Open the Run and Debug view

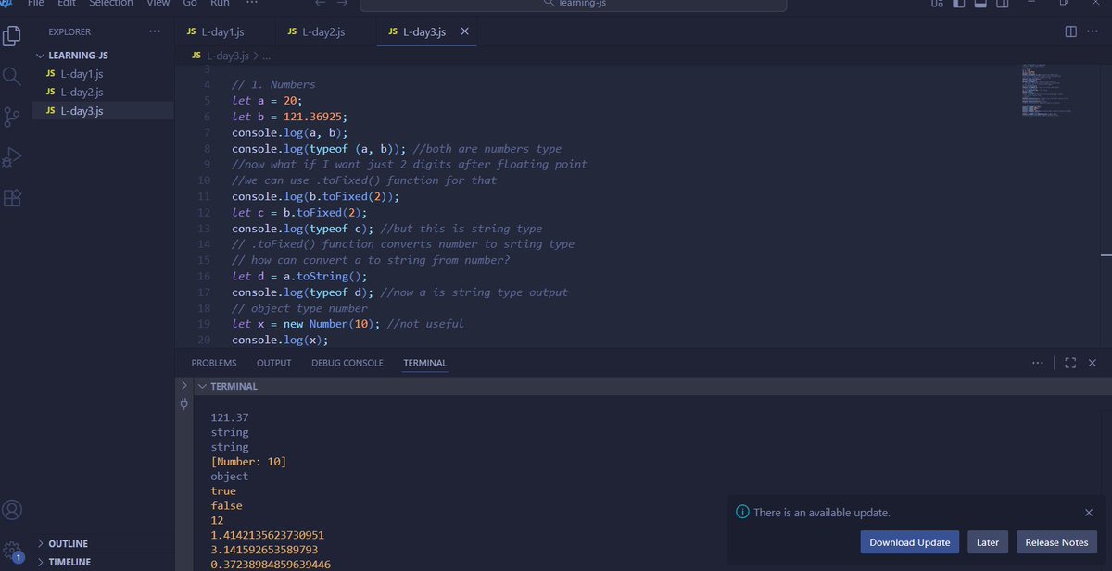click(x=12, y=157)
